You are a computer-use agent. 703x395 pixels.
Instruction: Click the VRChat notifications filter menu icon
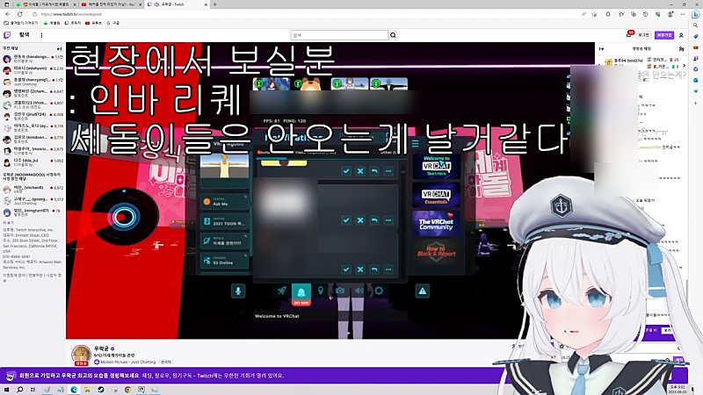(x=415, y=143)
